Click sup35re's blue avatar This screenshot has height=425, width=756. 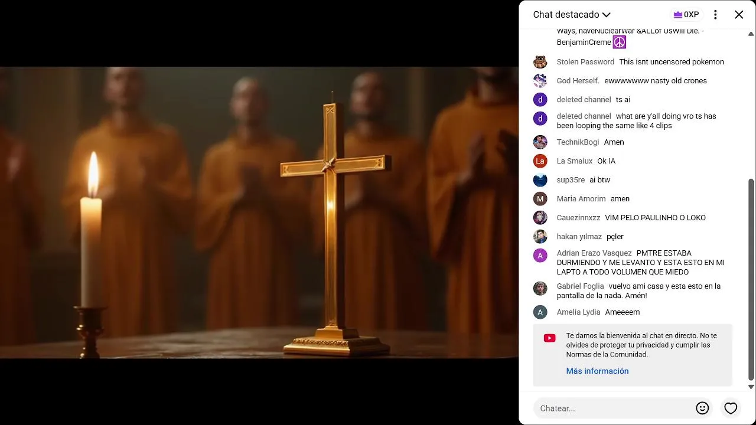[x=540, y=180]
